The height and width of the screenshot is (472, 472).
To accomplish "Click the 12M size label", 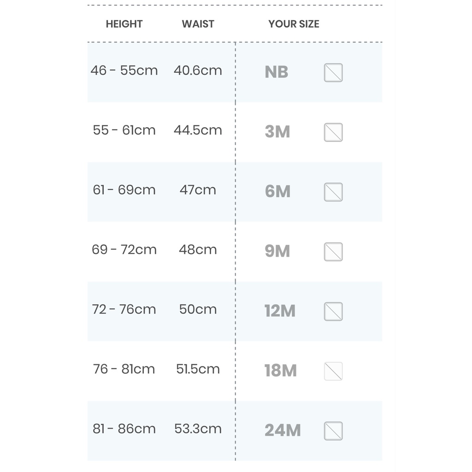I will coord(280,311).
